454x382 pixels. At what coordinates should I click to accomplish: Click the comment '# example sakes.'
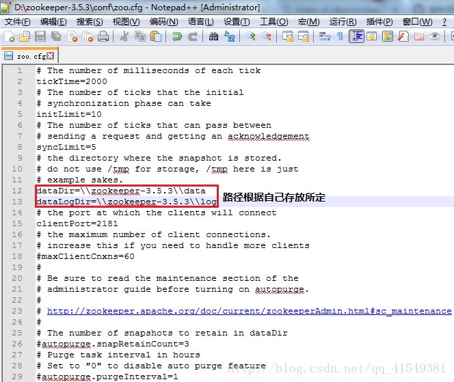click(80, 180)
